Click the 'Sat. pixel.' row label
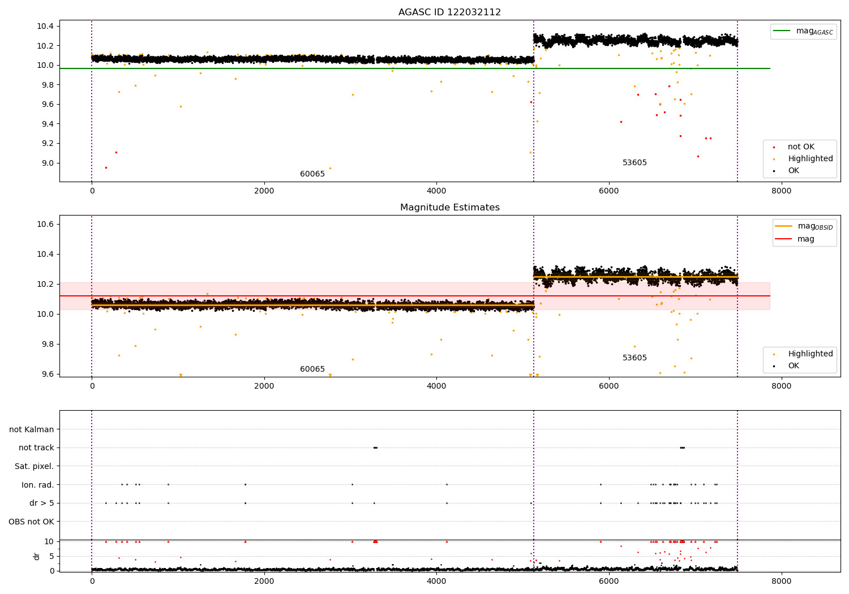849x594 pixels. [34, 467]
